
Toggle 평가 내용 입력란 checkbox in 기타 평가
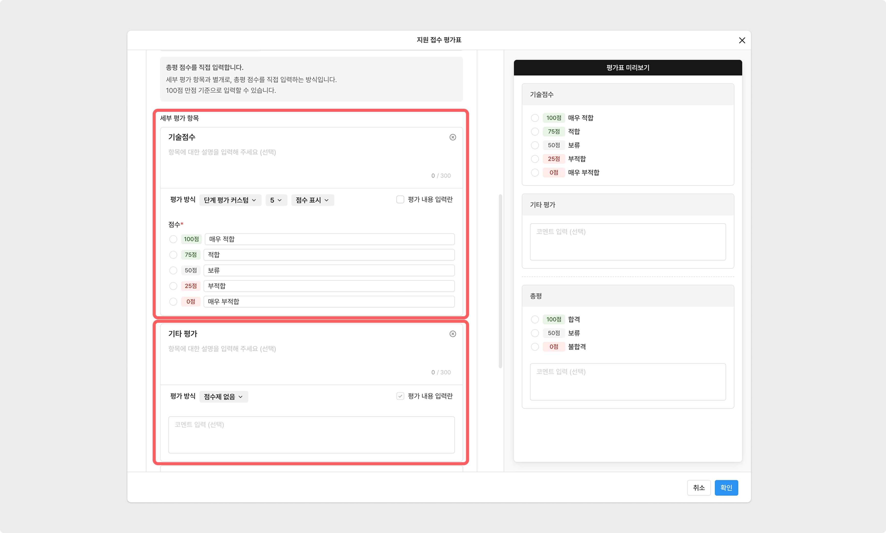[x=400, y=396]
